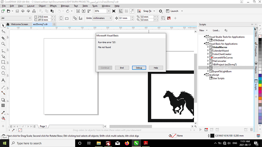Click the End button in dialog
The height and width of the screenshot is (147, 262).
tap(122, 68)
